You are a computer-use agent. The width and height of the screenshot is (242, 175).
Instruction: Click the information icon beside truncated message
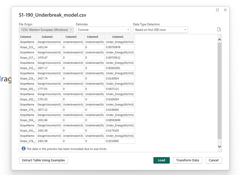[24, 148]
